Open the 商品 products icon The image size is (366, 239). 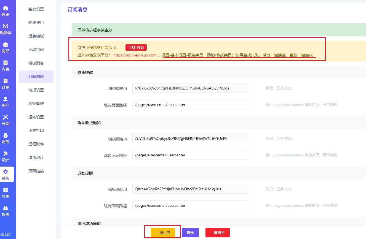pyautogui.click(x=6, y=46)
